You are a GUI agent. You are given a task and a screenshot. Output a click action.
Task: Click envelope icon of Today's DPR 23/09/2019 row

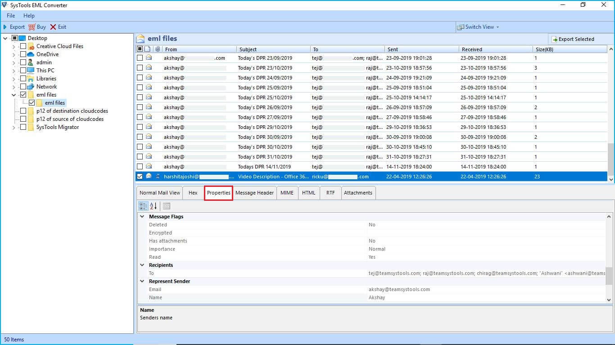149,58
